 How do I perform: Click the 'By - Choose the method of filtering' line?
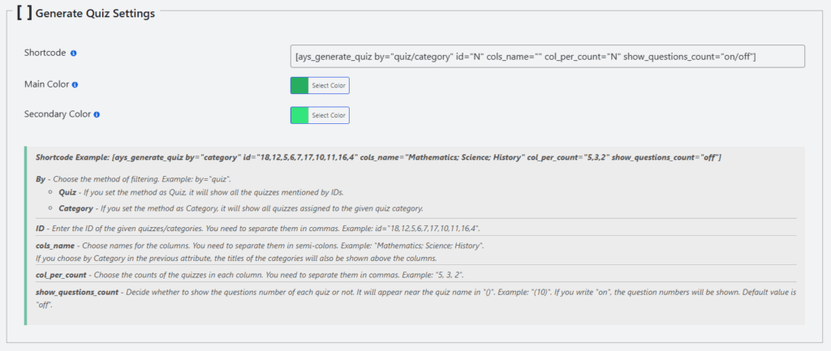click(x=133, y=179)
